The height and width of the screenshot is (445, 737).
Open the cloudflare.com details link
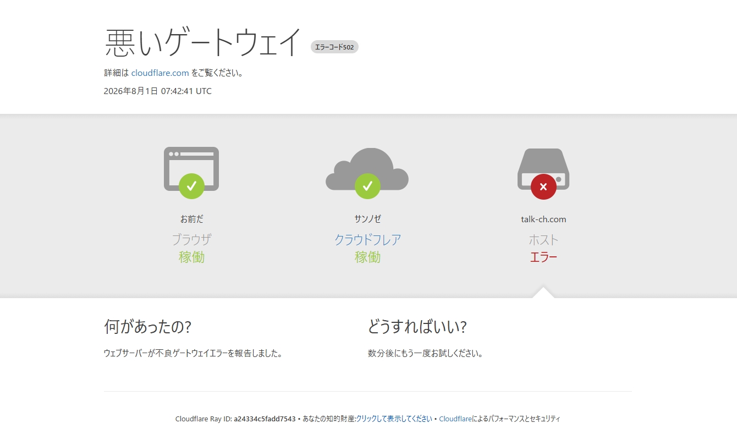160,73
